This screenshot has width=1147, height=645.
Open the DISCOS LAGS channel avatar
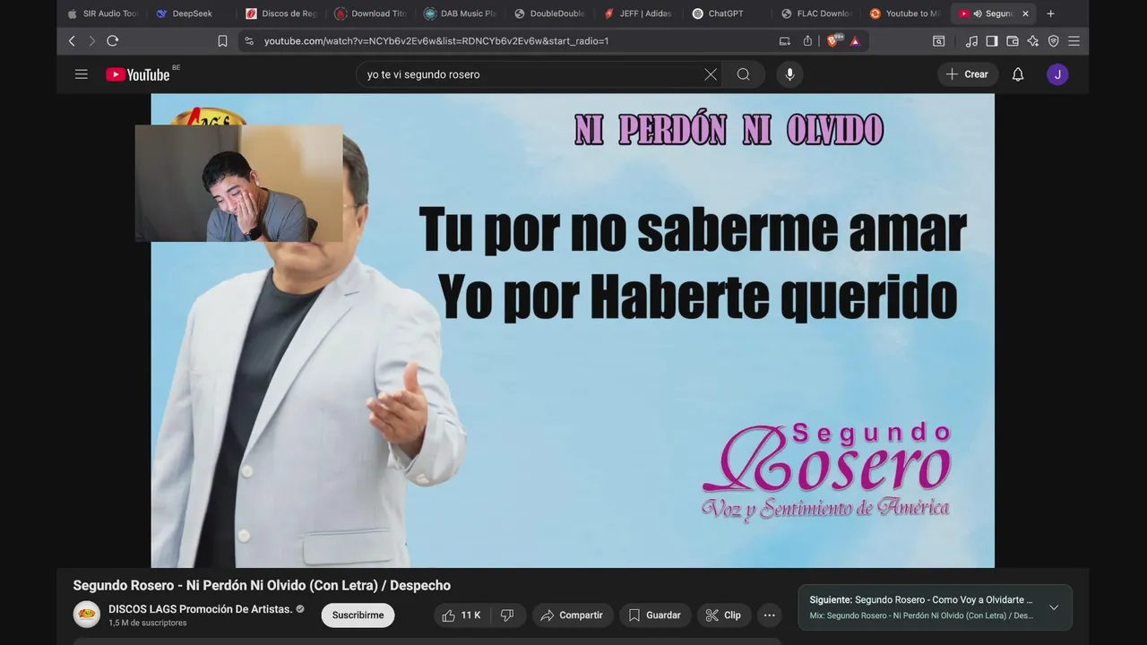tap(87, 615)
